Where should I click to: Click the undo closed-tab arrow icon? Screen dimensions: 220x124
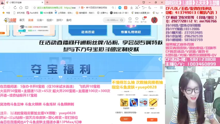(x=143, y=8)
